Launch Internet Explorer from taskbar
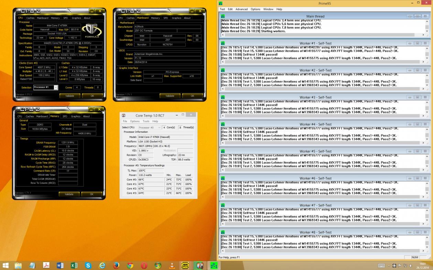433x270 pixels. click(102, 265)
